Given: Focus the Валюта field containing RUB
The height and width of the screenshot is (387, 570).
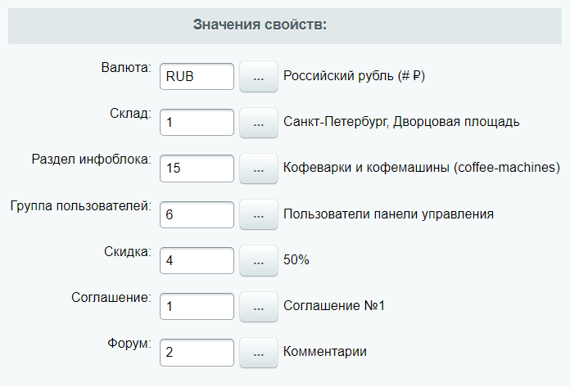Looking at the screenshot, I should pos(197,77).
